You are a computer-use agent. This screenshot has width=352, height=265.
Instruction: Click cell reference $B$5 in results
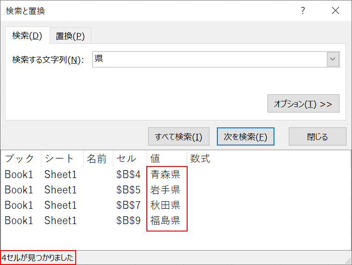(x=129, y=190)
